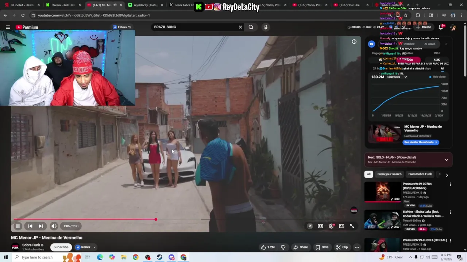Open the IQ button in the player controls

[310, 226]
